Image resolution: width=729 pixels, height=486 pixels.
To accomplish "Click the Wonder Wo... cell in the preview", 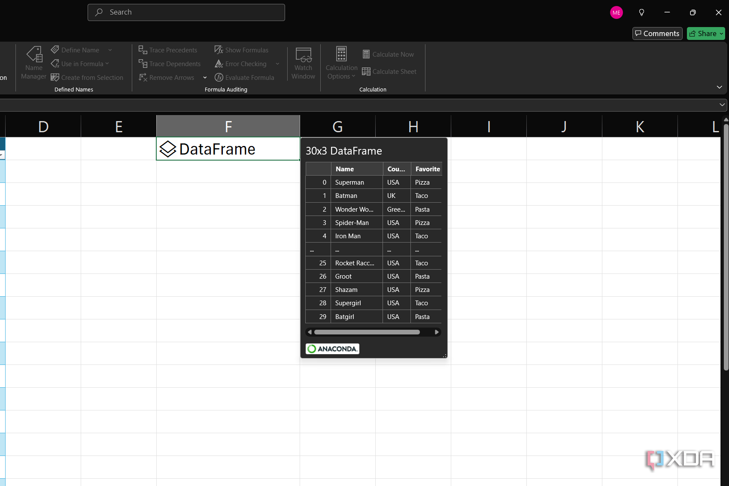I will 357,209.
